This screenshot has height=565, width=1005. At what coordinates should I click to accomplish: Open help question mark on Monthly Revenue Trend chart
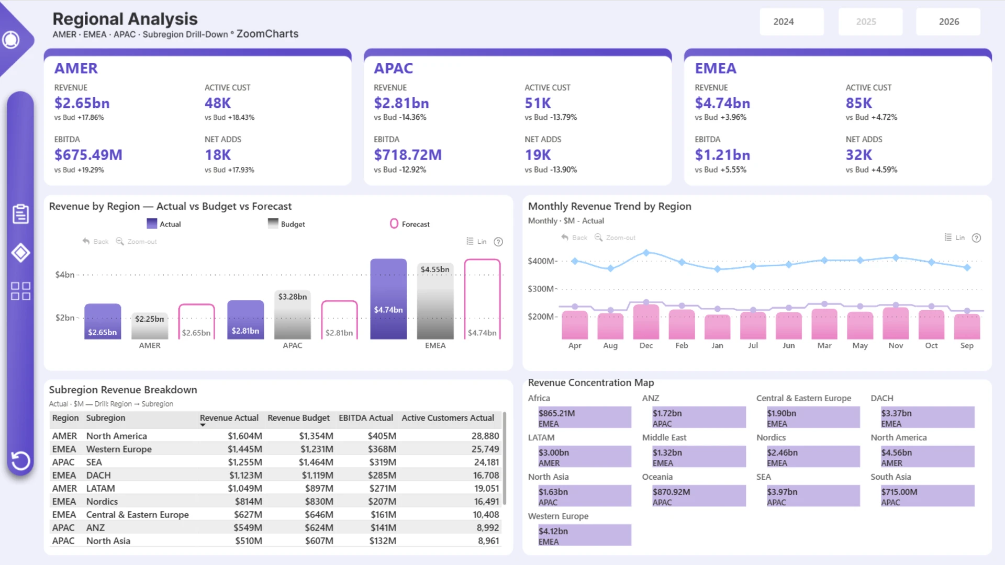pyautogui.click(x=976, y=238)
